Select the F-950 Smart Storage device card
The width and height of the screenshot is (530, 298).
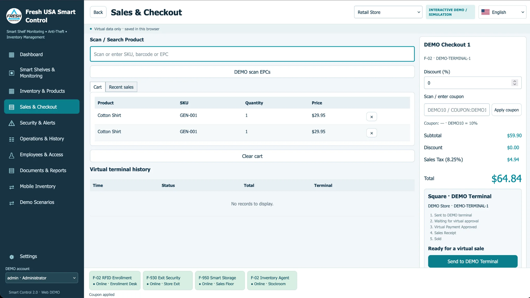pyautogui.click(x=220, y=280)
